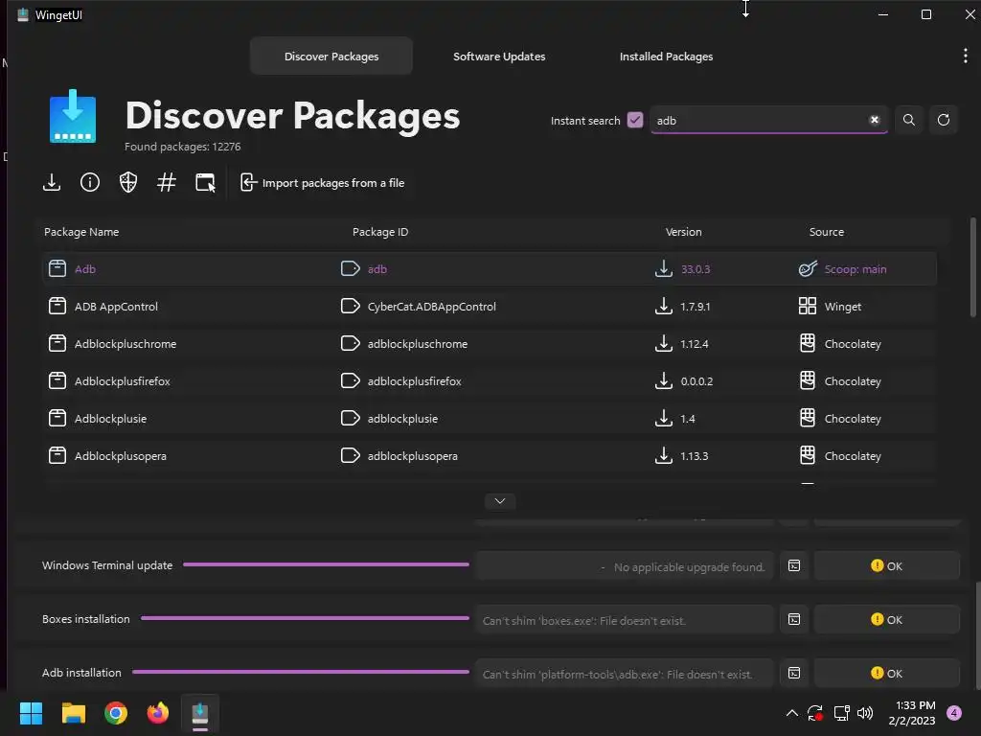Sort by Package Name column header
This screenshot has width=981, height=736.
click(81, 232)
